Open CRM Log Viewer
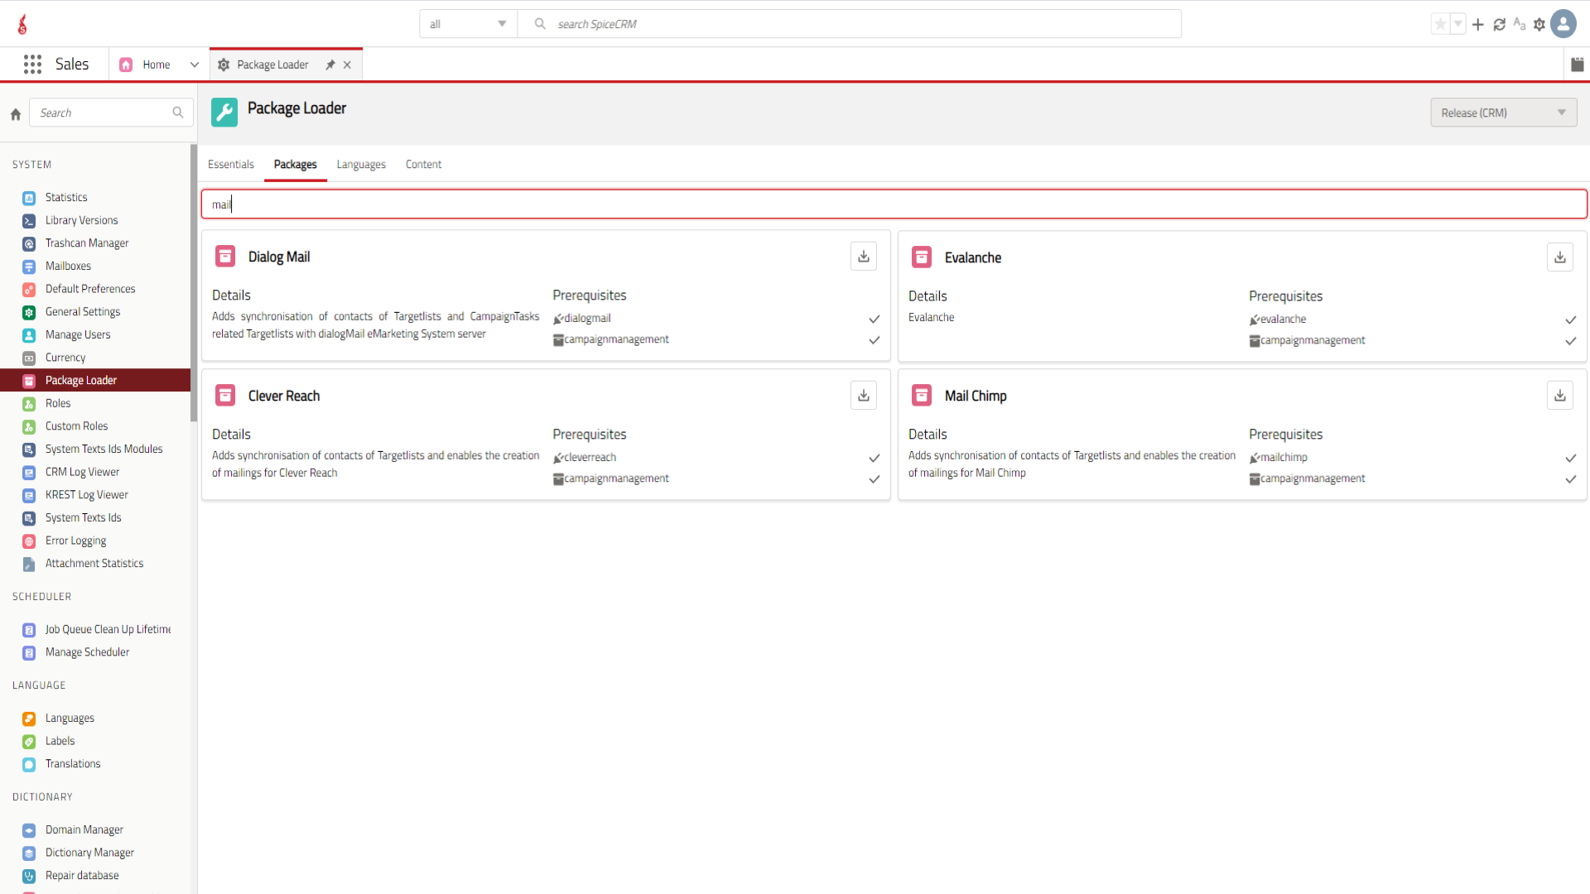 point(82,473)
